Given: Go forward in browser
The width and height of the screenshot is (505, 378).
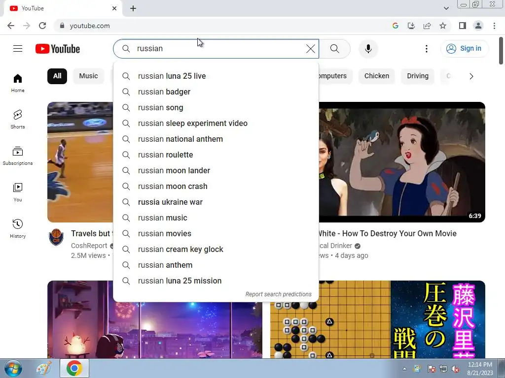Looking at the screenshot, I should pos(27,26).
